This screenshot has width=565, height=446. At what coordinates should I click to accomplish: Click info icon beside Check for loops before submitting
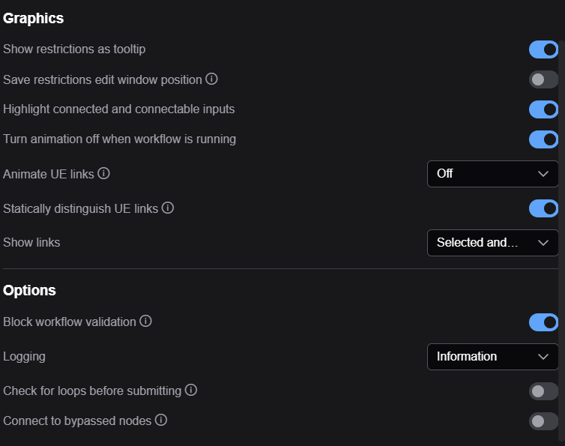pyautogui.click(x=191, y=390)
